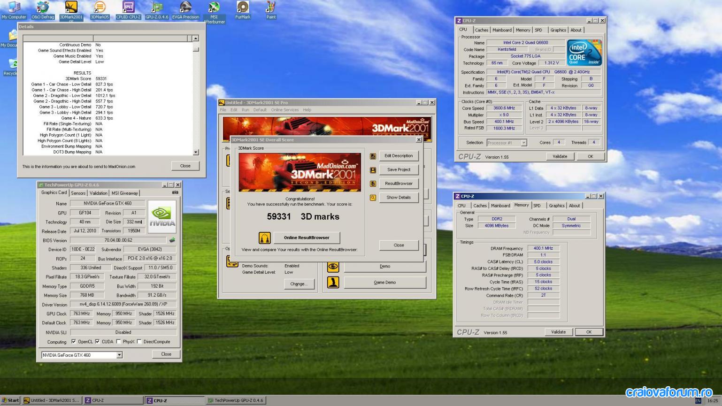Switch to Validation tab in GPU-Z

point(98,193)
